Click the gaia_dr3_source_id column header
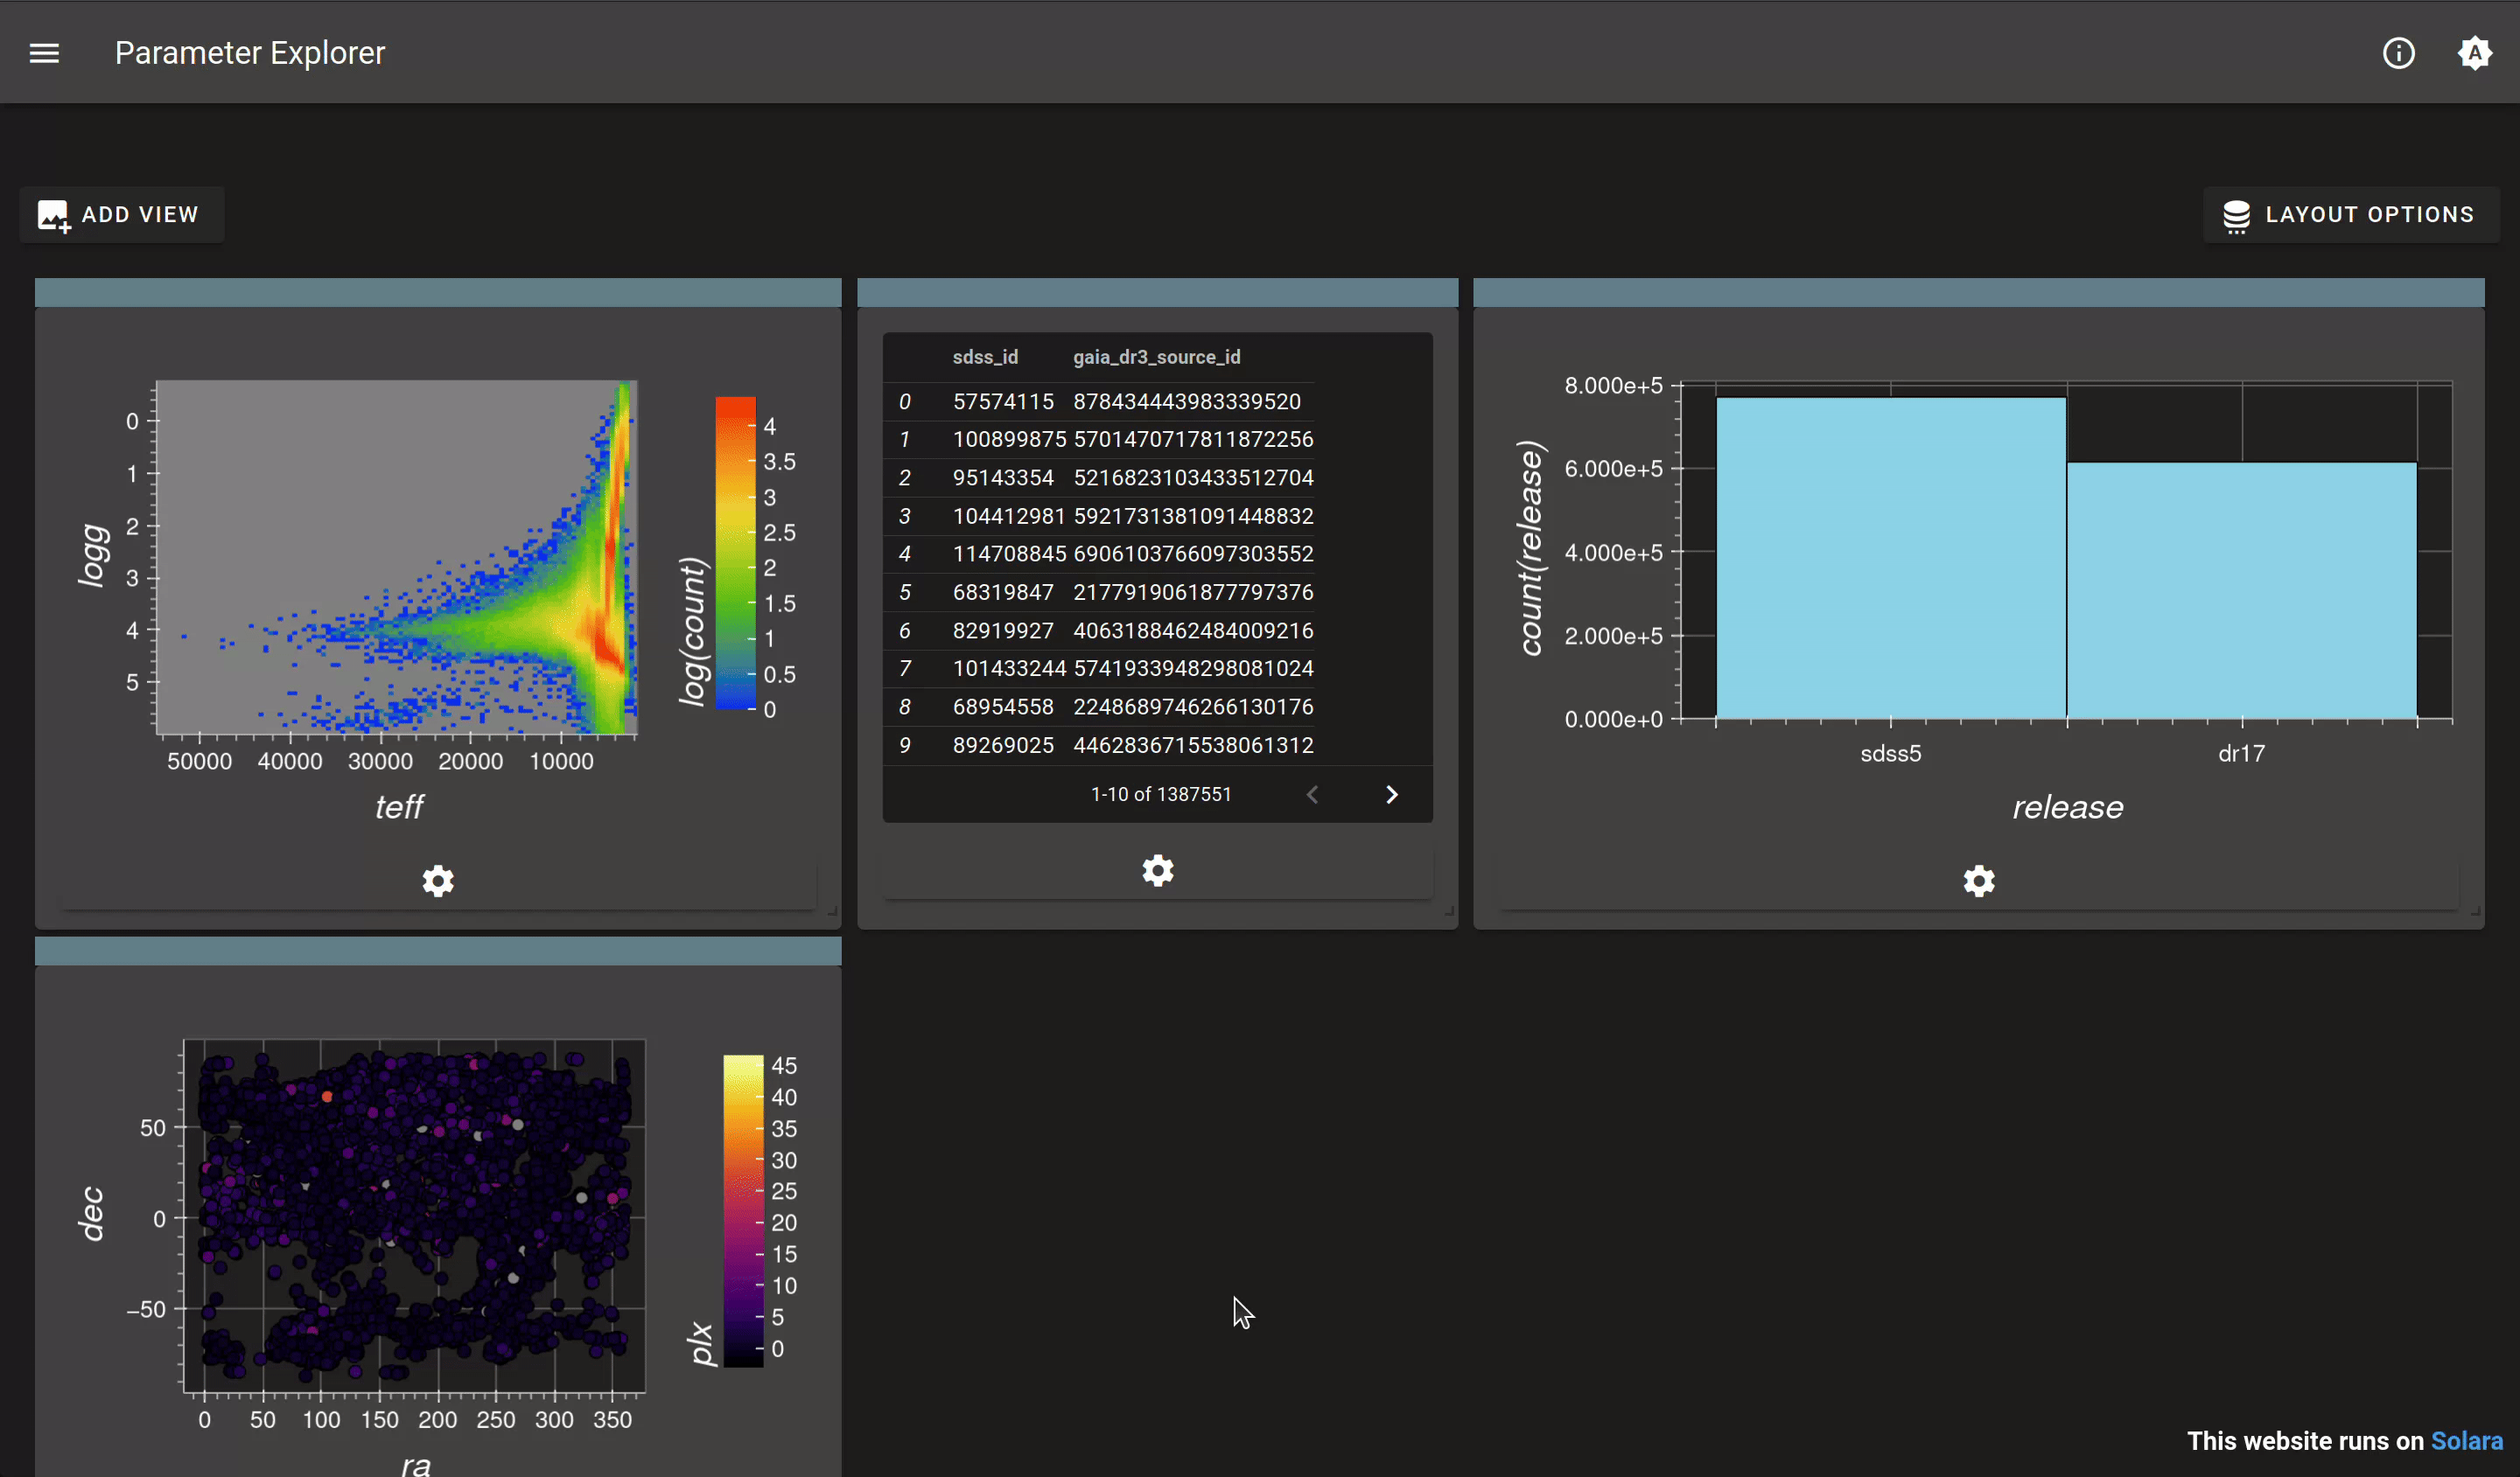Screen dimensions: 2520x1477 [x=1156, y=357]
